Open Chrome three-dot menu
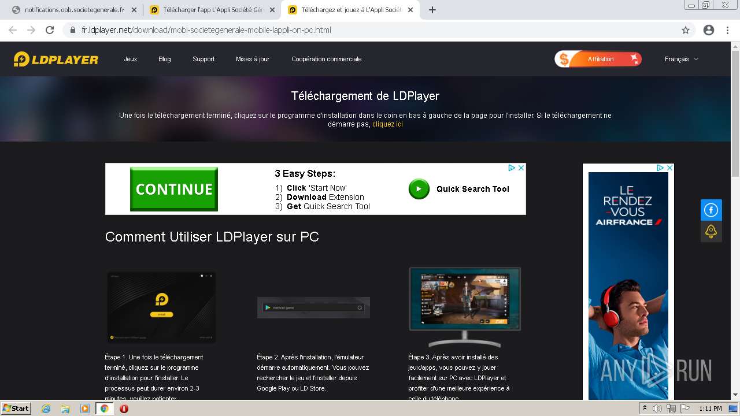The image size is (740, 416). 727,30
